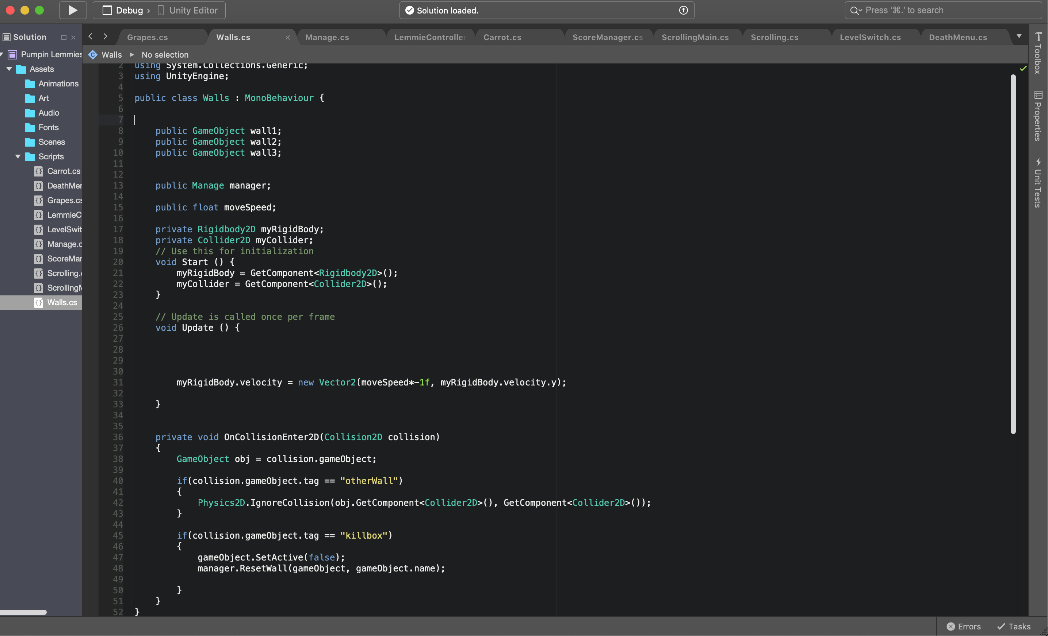Switch to the Grapes.cs tab
Screen dimensions: 1048x636
(147, 38)
